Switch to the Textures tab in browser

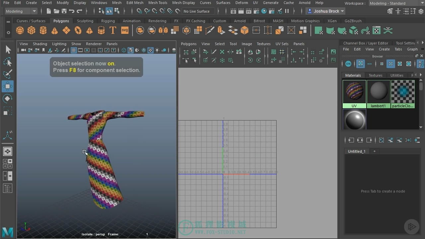pyautogui.click(x=376, y=75)
